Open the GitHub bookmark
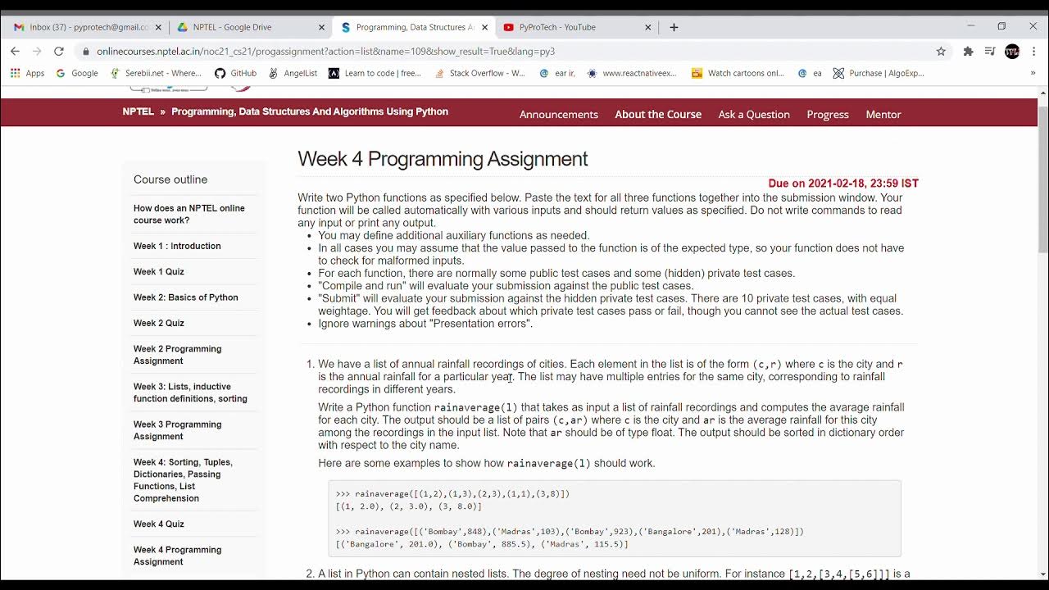Screen dimensions: 1049x590 click(236, 73)
